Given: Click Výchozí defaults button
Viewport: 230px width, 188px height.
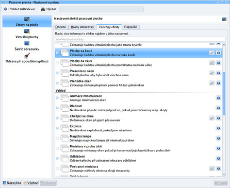Looking at the screenshot, I should coord(31,183).
